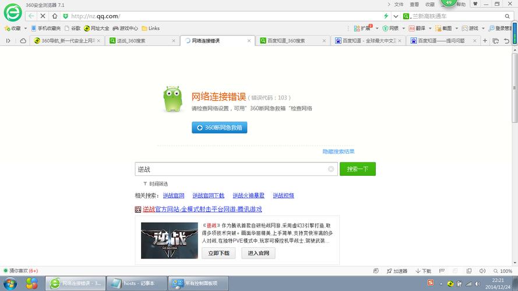
Task: Click the 逆战 game banner thumbnail
Action: [170, 240]
